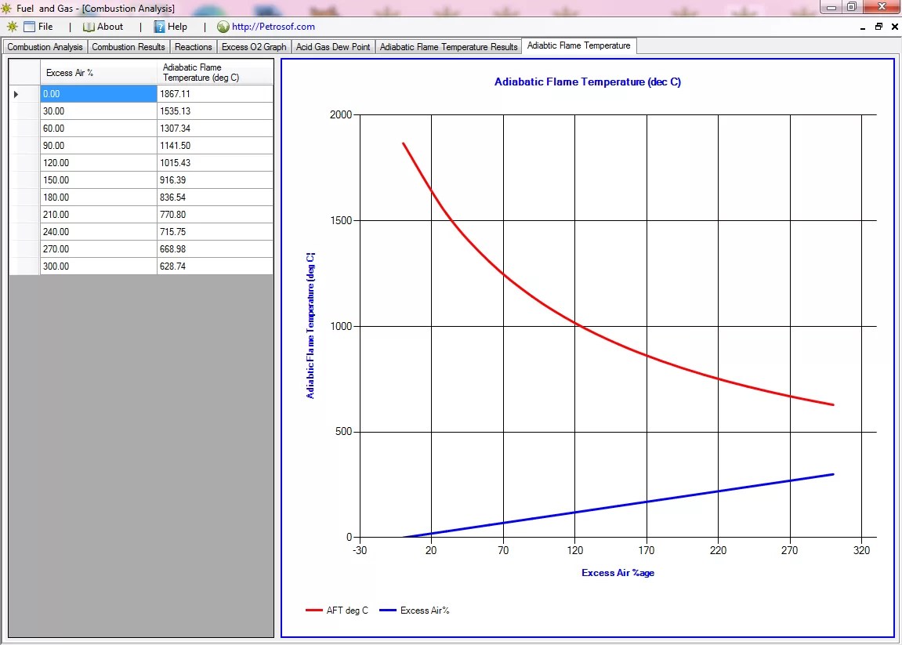
Task: Click the Help menu item
Action: point(177,26)
